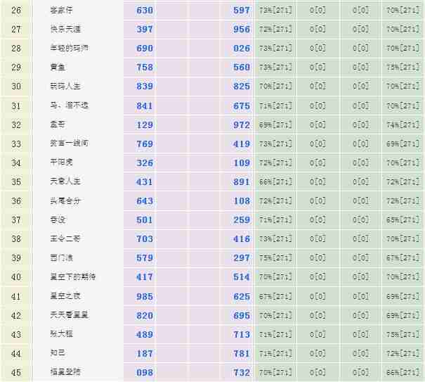
Task: Click the 75%[271] percentage in row 39
Action: click(x=275, y=258)
